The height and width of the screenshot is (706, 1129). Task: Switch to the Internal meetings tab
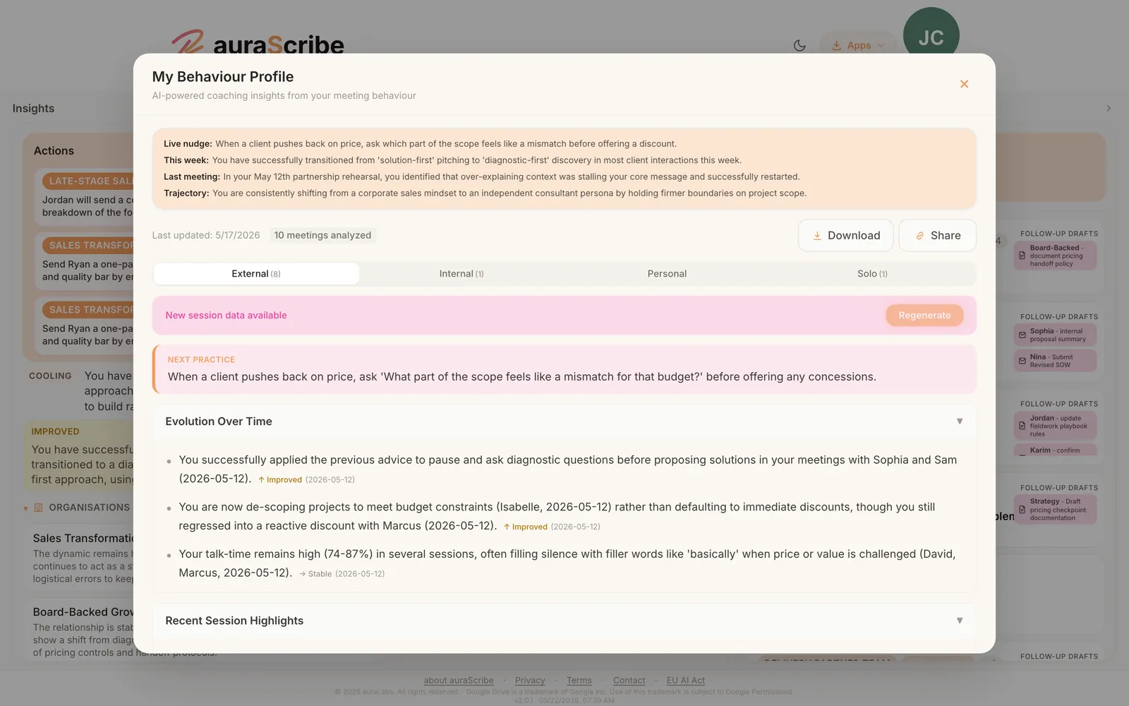point(461,274)
